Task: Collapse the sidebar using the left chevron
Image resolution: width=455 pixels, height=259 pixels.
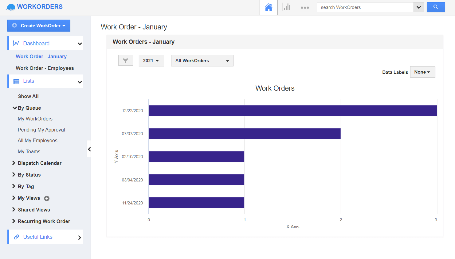Action: [89, 149]
